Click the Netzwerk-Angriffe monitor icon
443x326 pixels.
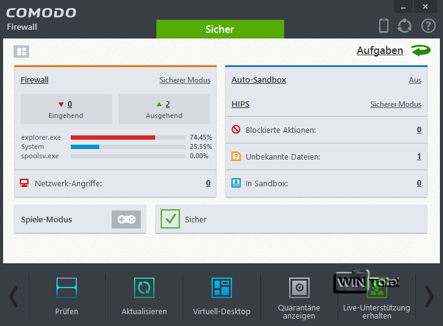point(24,183)
